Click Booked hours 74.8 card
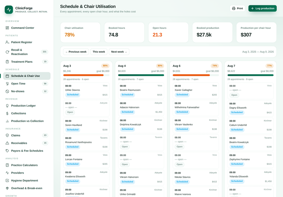Viewport: 283px width, 197px height. click(125, 32)
